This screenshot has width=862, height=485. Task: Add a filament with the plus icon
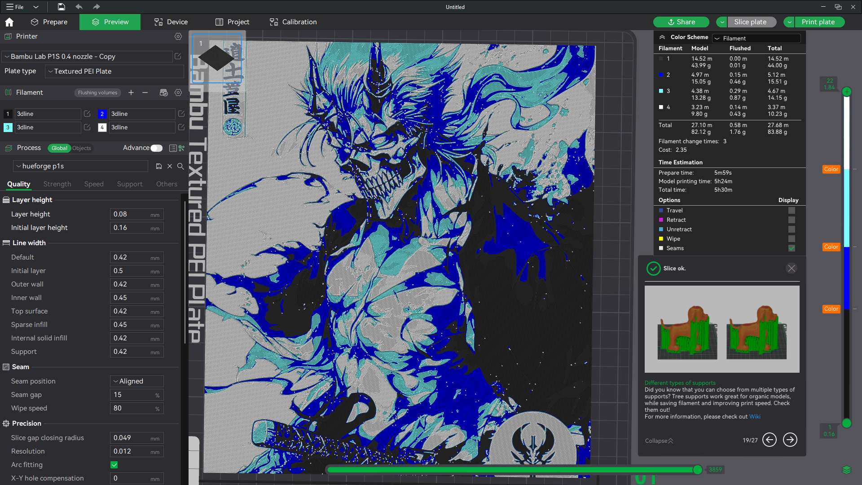[x=131, y=93]
